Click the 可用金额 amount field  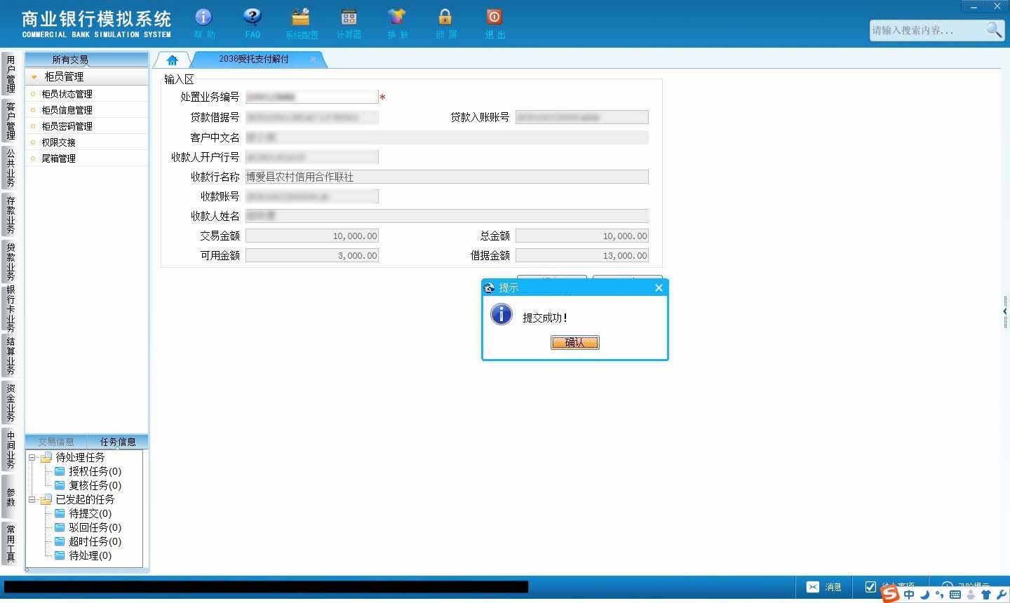[312, 255]
